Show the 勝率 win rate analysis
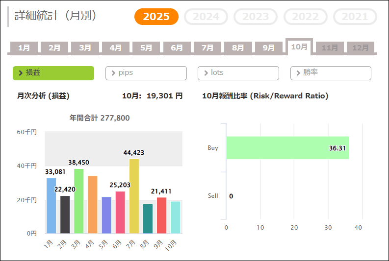The width and height of the screenshot is (389, 261). click(331, 73)
